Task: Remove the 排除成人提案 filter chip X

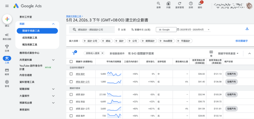Action: pyautogui.click(x=102, y=53)
